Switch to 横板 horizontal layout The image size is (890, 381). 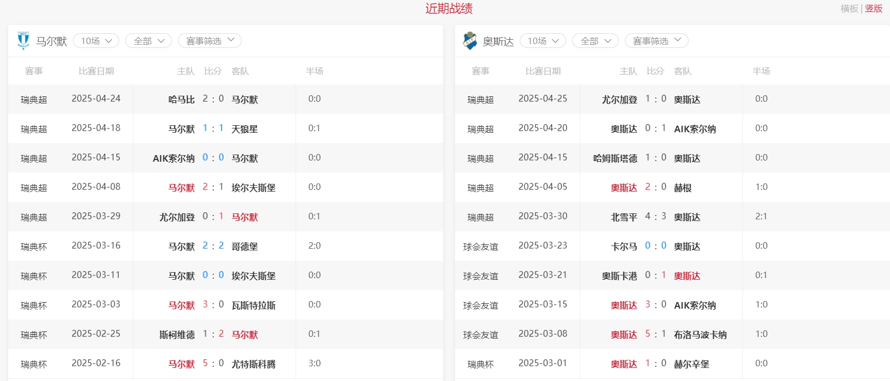point(849,9)
